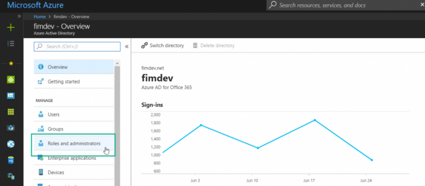Open the App Services globe icon
The image size is (425, 186).
11,144
